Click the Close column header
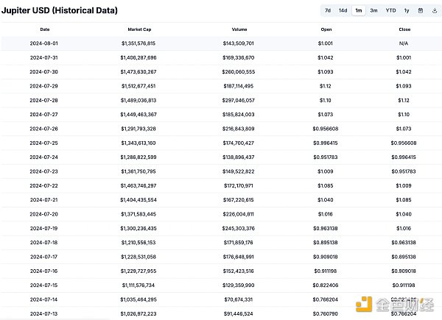442x320 pixels. [404, 29]
